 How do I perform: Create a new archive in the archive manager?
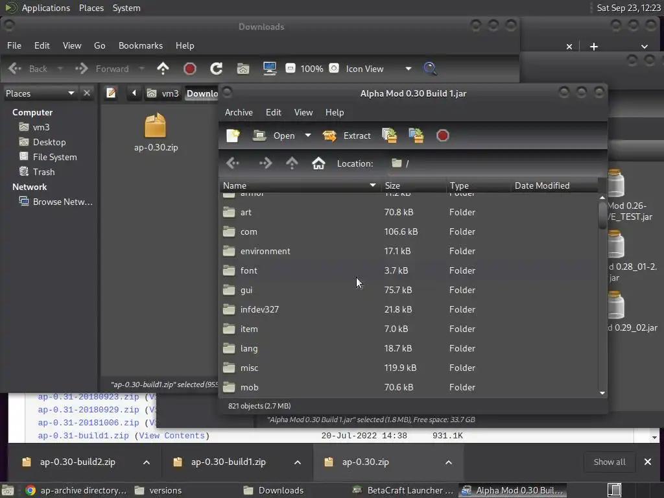233,136
